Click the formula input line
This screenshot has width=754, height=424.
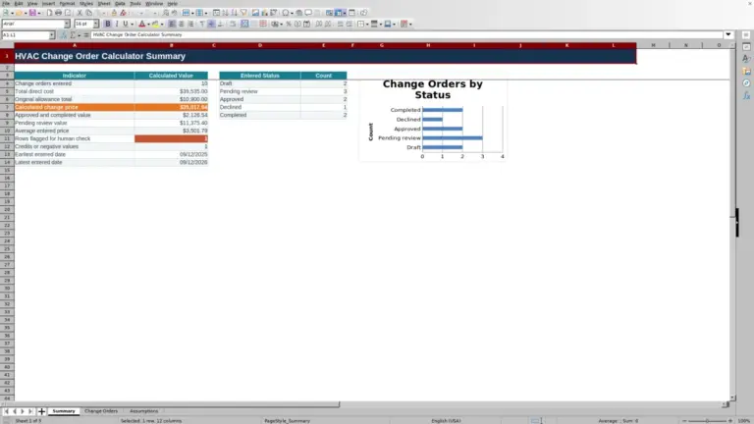tap(406, 34)
